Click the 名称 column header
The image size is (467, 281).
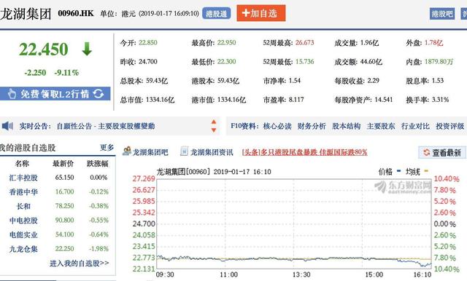22,163
